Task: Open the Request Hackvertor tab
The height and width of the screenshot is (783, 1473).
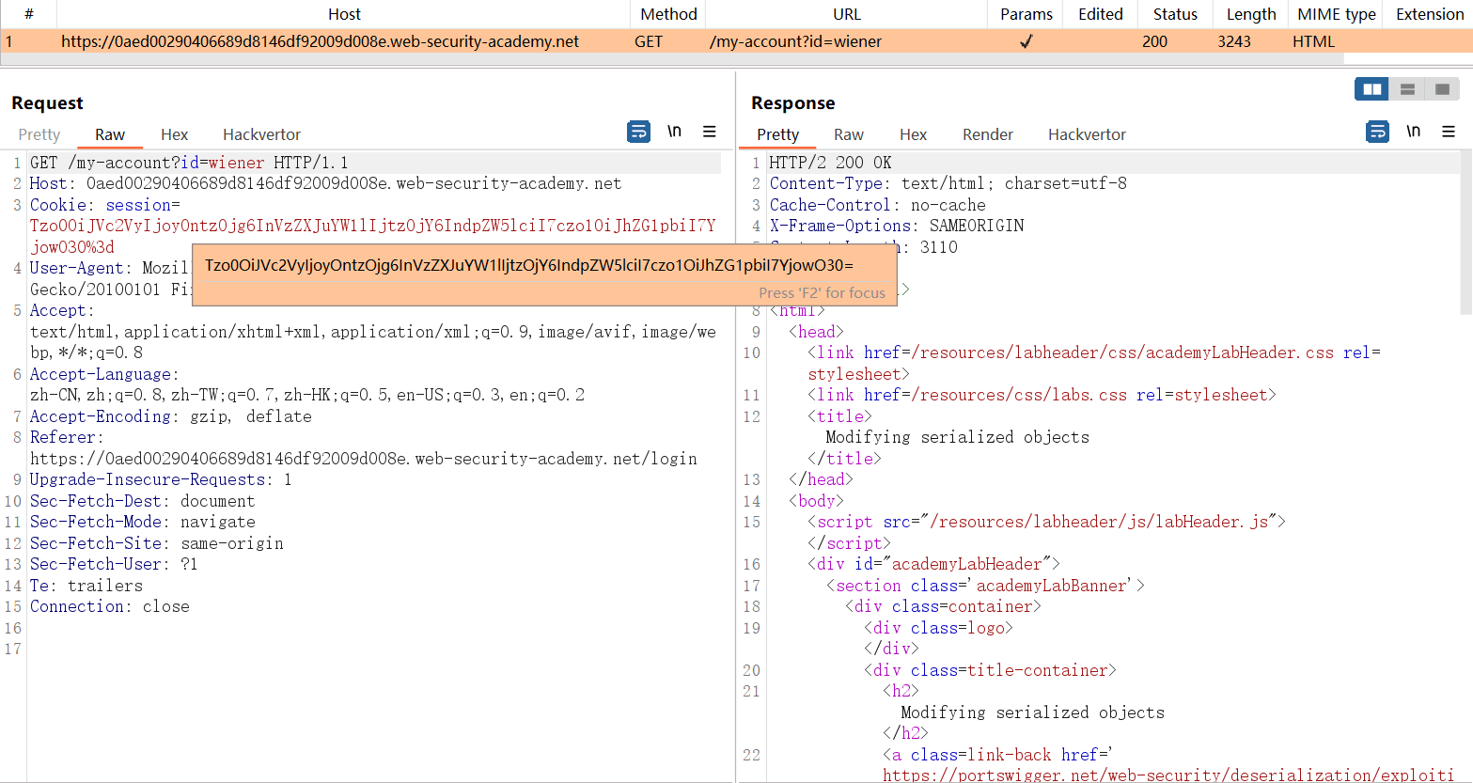Action: tap(261, 134)
